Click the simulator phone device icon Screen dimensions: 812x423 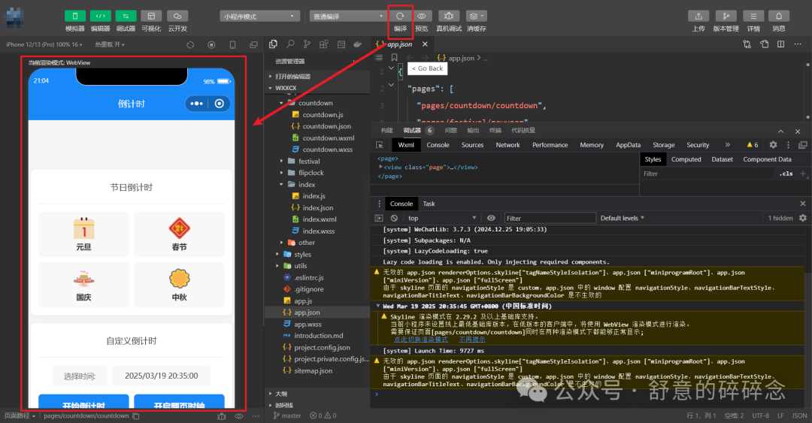click(x=232, y=45)
